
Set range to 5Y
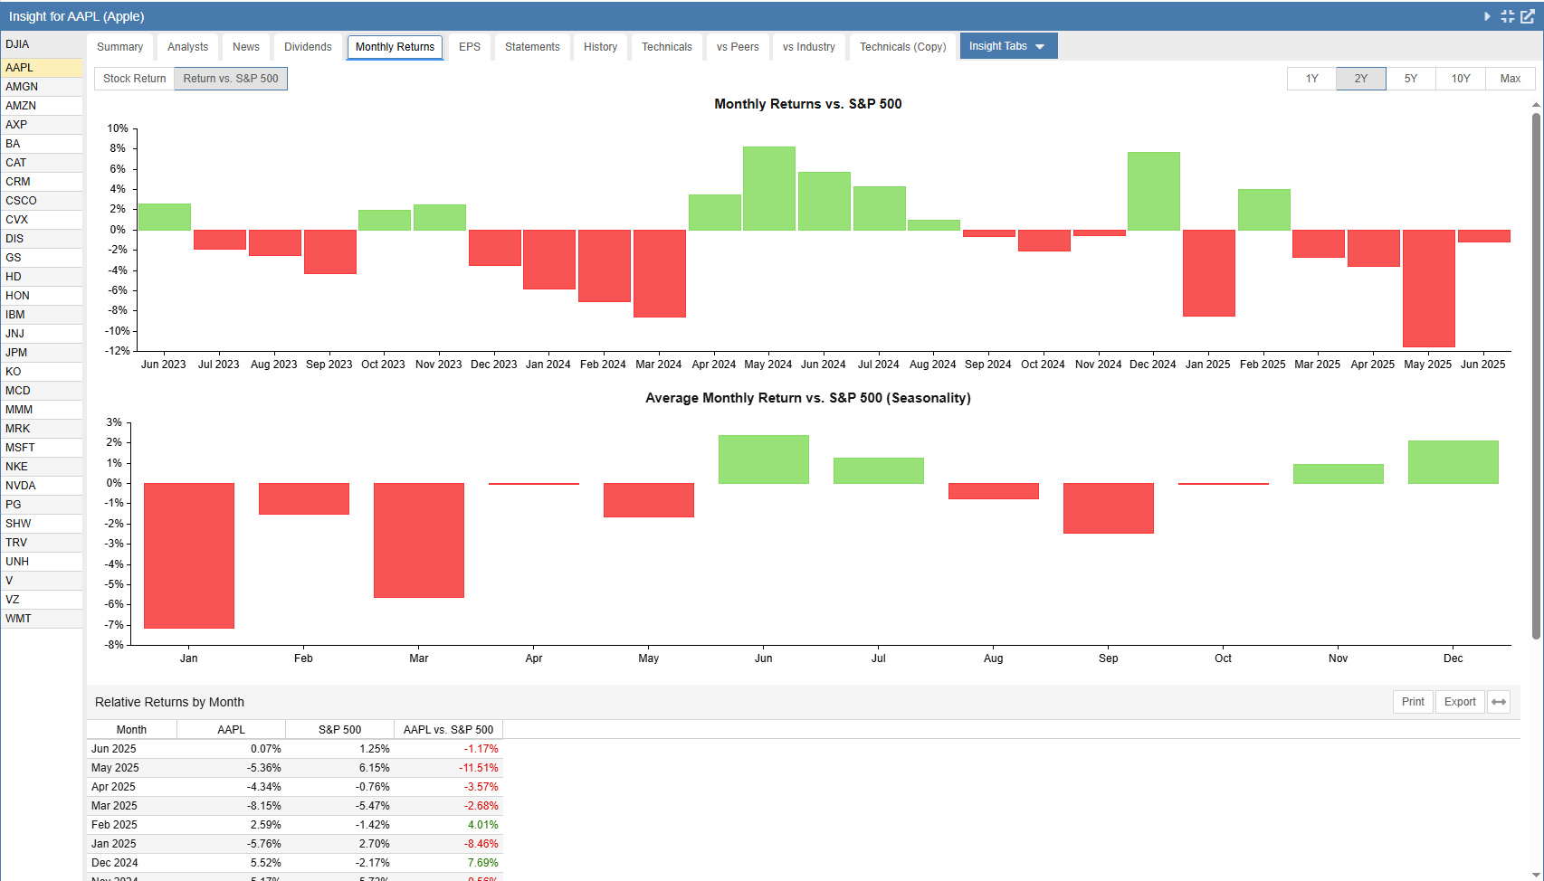[x=1411, y=79]
